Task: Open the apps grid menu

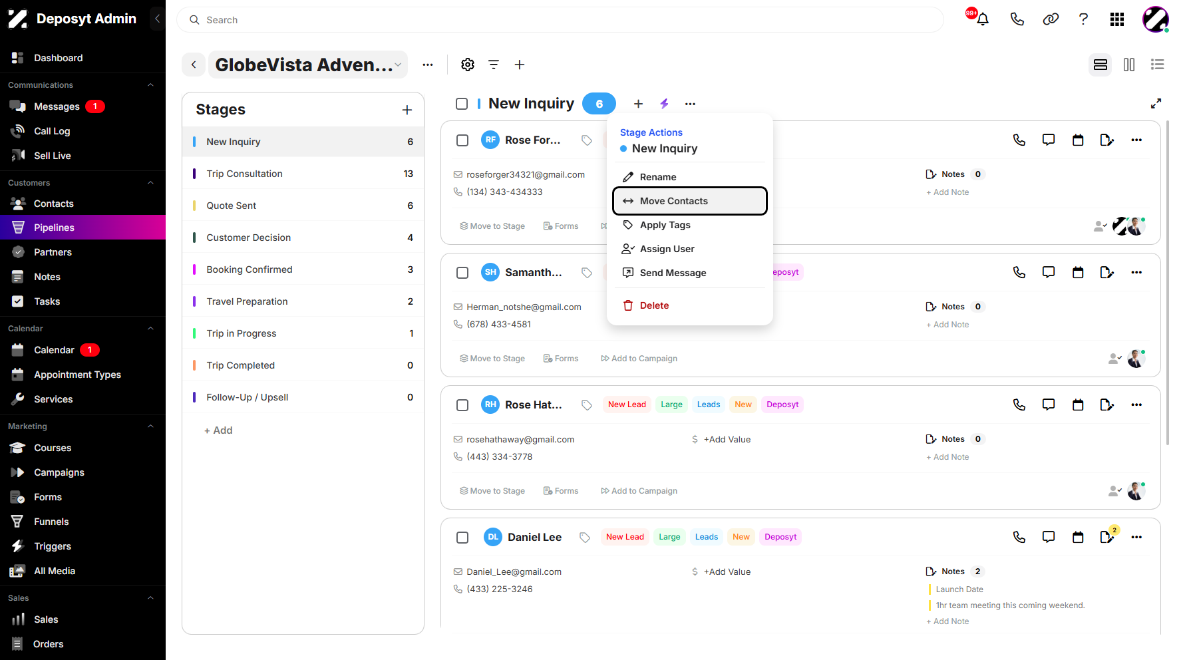Action: 1117,19
